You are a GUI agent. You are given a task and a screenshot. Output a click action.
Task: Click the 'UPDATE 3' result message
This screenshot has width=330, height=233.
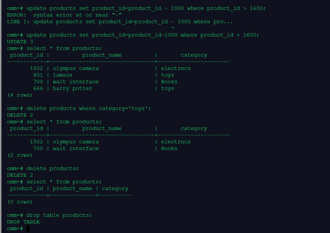[20, 41]
